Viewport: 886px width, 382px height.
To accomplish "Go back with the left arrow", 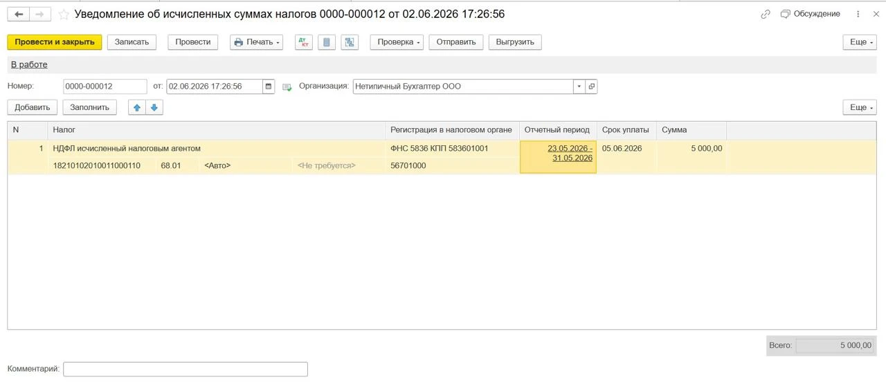I will (x=19, y=14).
